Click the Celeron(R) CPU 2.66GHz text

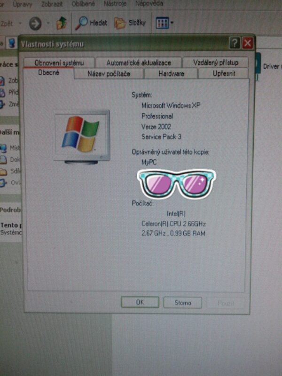[173, 224]
